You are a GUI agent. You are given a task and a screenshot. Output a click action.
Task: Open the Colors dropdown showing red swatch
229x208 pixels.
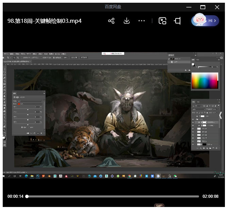pyautogui.click(x=30, y=104)
